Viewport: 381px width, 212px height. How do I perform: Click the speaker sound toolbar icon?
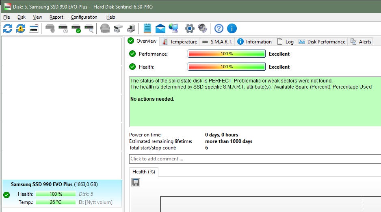pyautogui.click(x=202, y=28)
